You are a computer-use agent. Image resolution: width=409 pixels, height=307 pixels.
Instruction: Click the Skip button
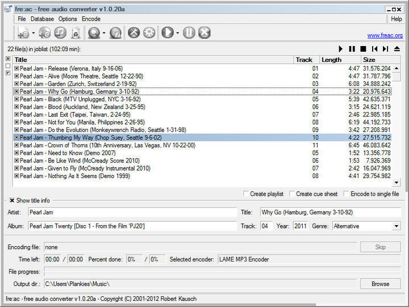(380, 247)
